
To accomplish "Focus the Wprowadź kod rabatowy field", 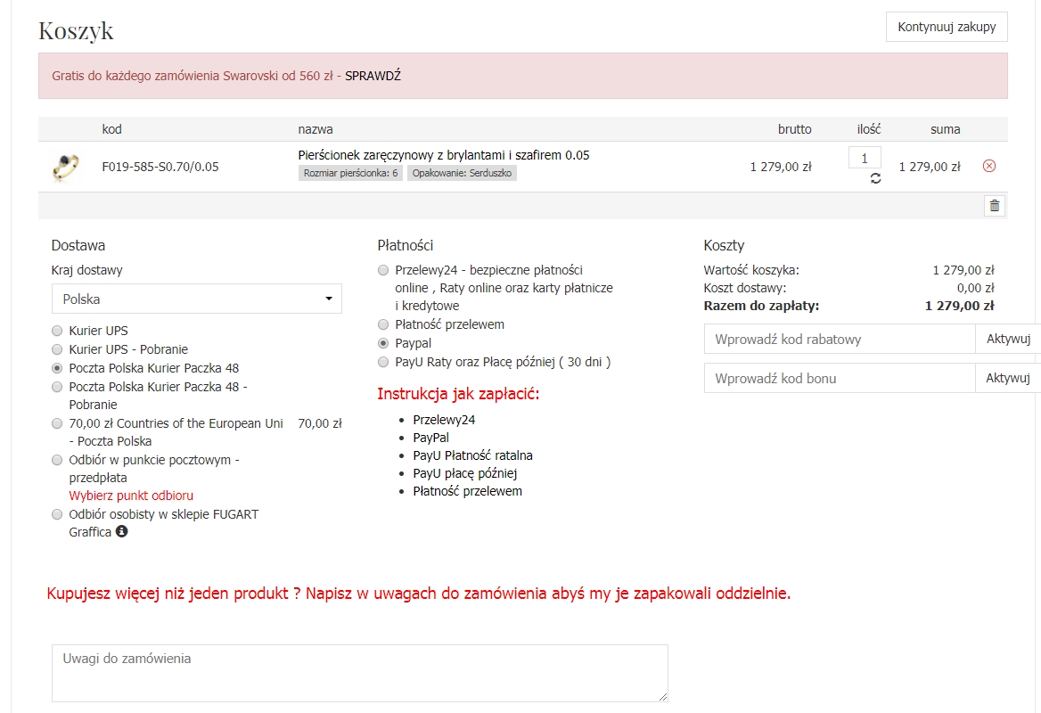I will click(x=839, y=340).
